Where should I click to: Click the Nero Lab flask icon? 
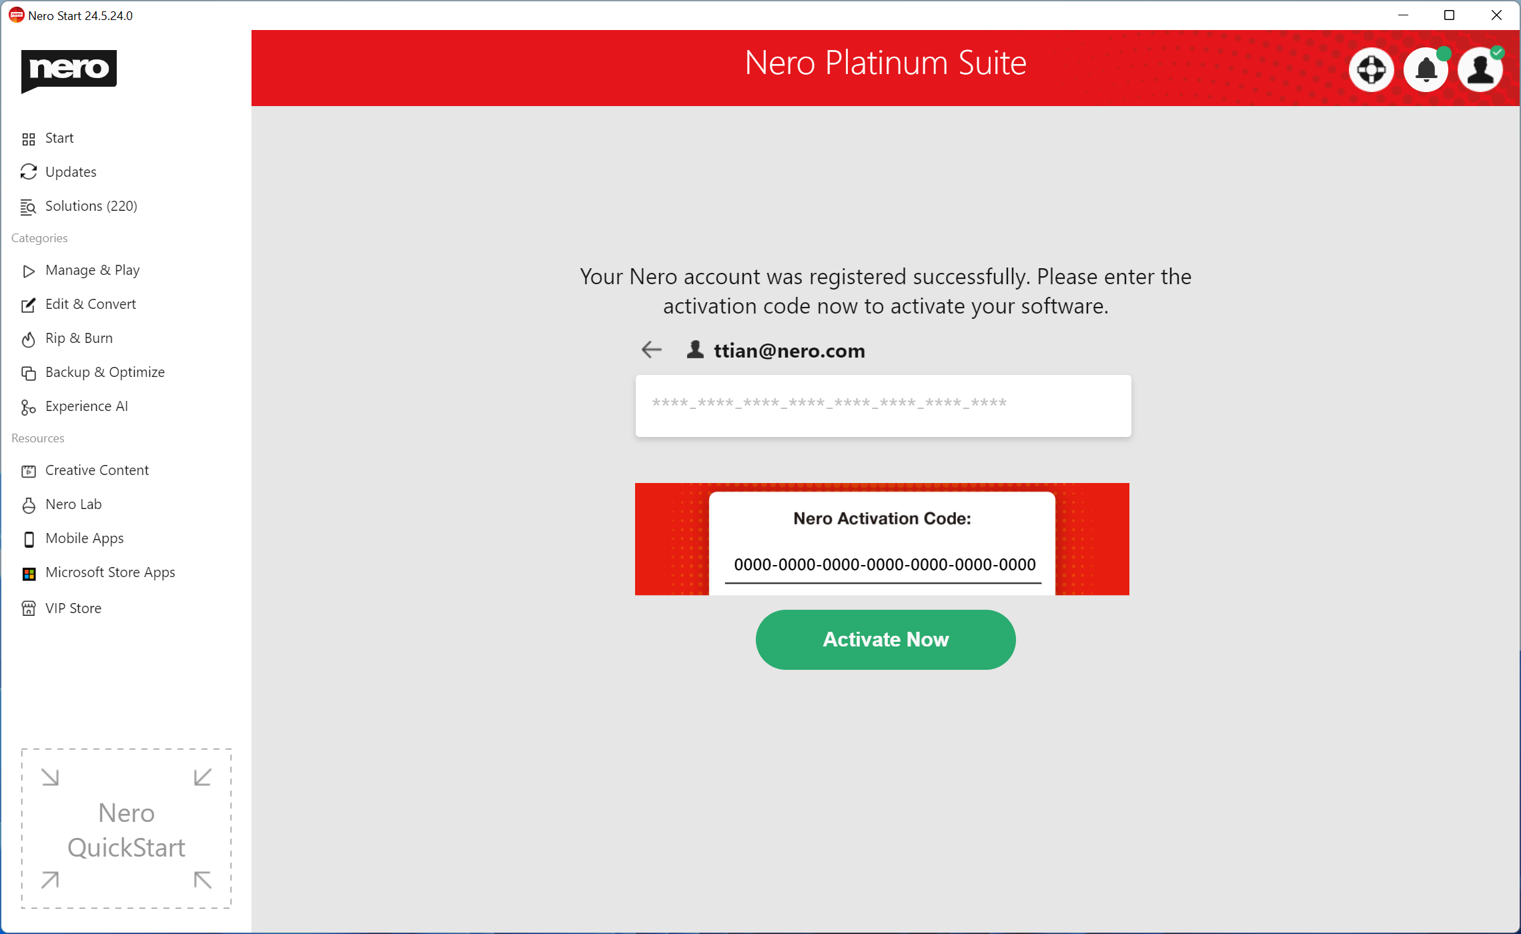pyautogui.click(x=29, y=506)
